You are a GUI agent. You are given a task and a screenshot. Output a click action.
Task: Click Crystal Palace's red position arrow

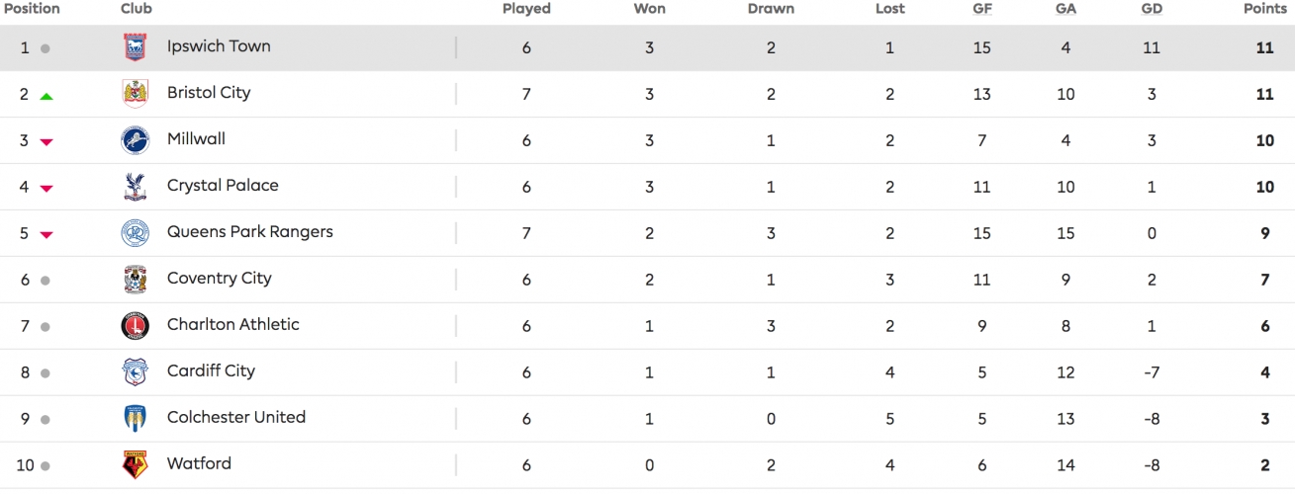[46, 189]
